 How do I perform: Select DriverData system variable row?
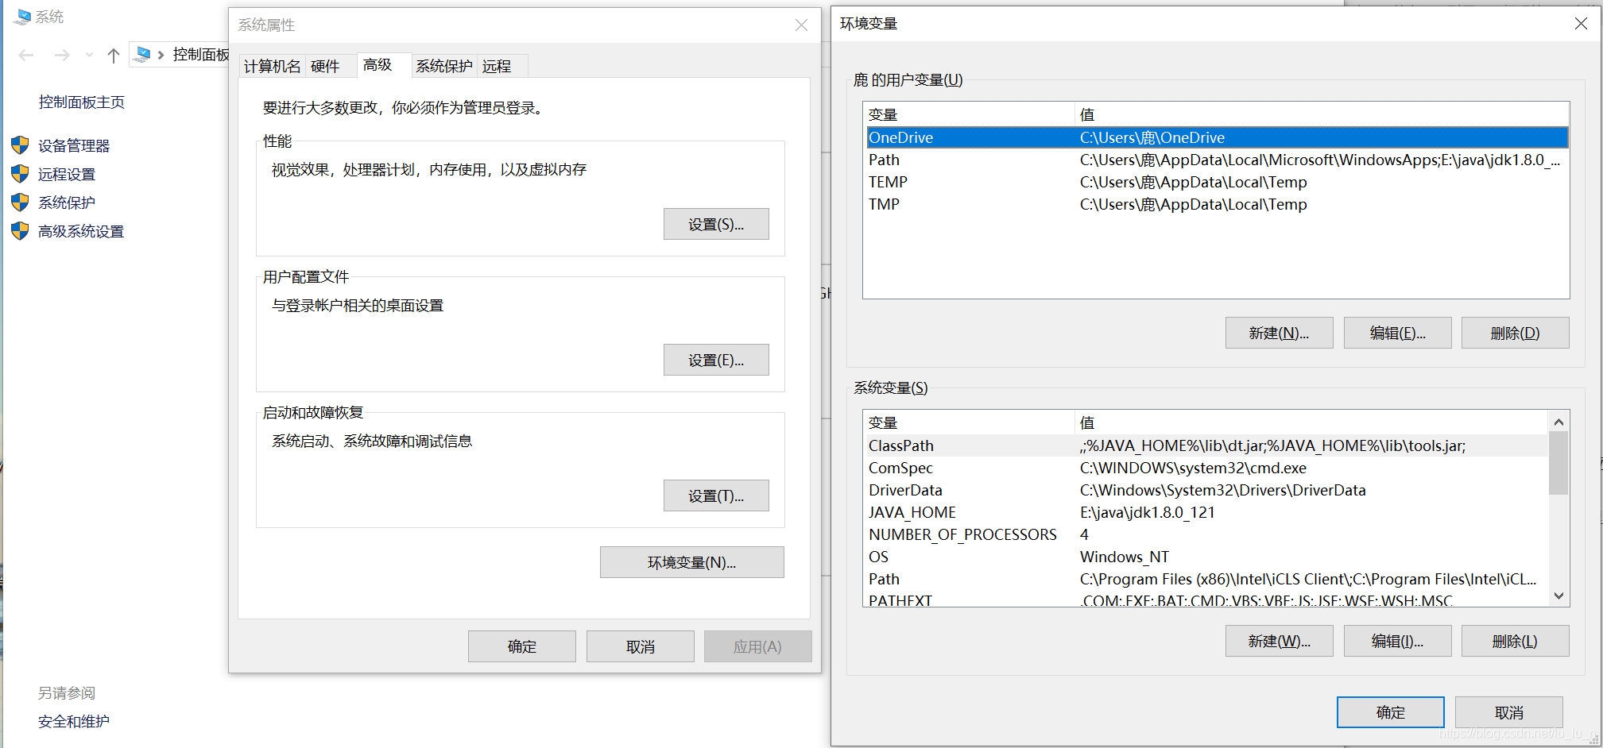pyautogui.click(x=1206, y=490)
